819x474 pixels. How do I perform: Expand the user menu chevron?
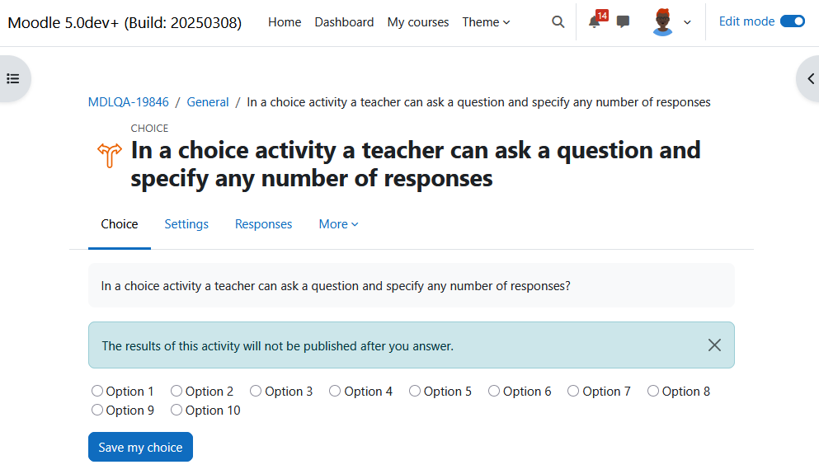[x=687, y=22]
